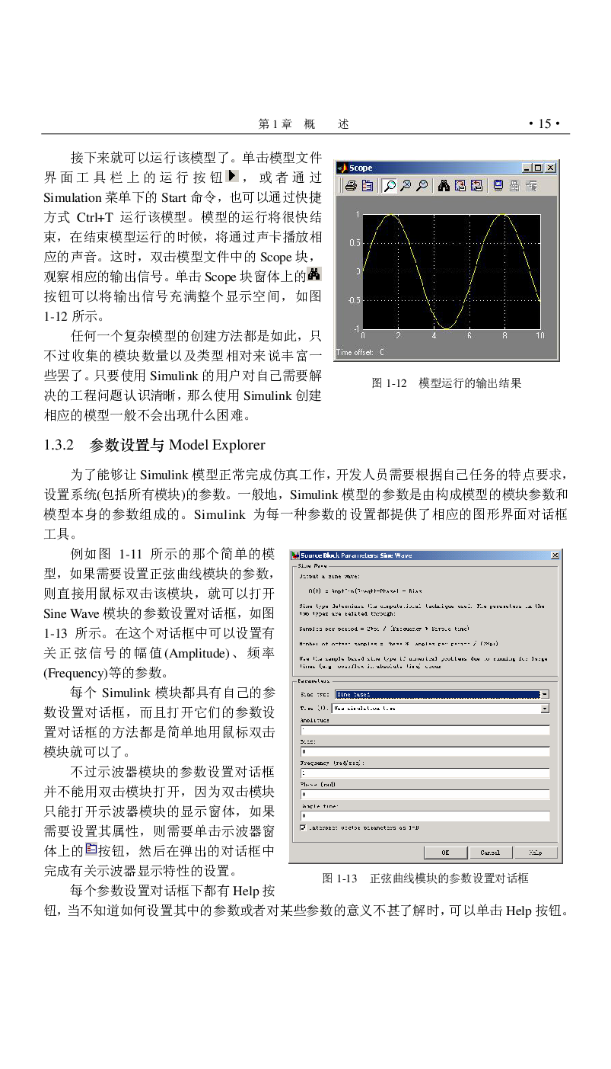Viewport: 611px width, 1069px height.
Task: Click Help in the Sine Wave dialog
Action: click(535, 853)
